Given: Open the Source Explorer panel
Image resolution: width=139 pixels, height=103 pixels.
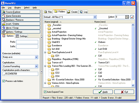Looking at the screenshot, I should click(x=21, y=12).
